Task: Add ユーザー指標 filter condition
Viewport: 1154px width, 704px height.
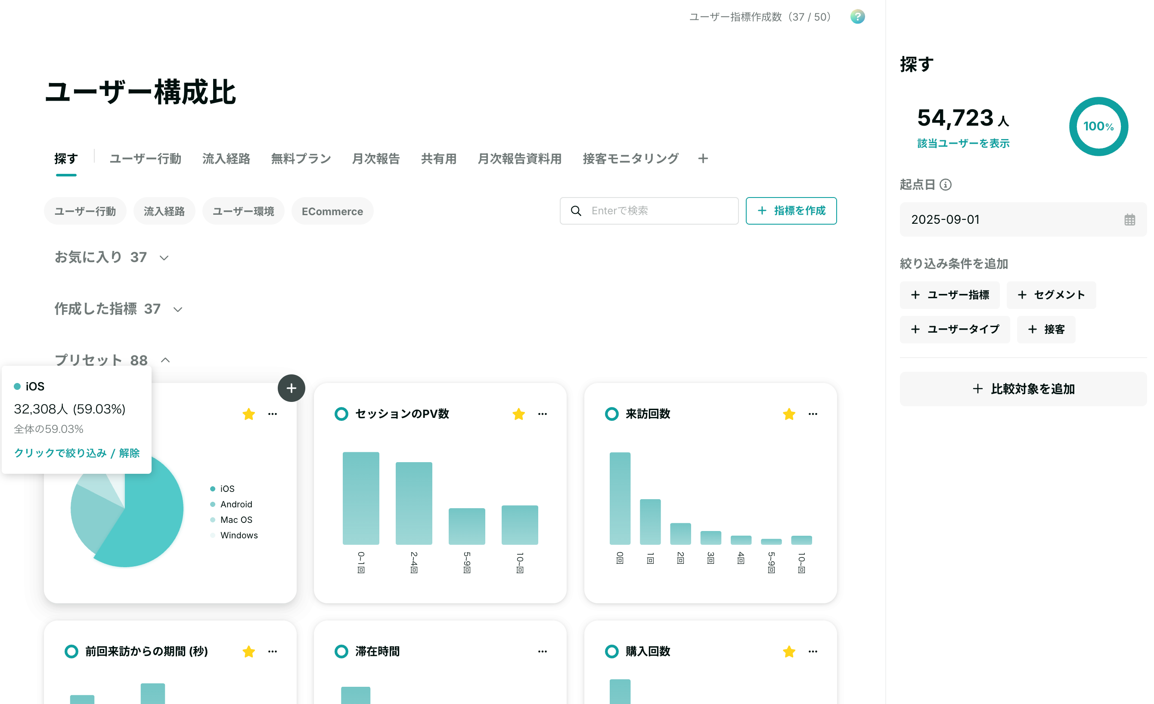Action: (x=949, y=295)
